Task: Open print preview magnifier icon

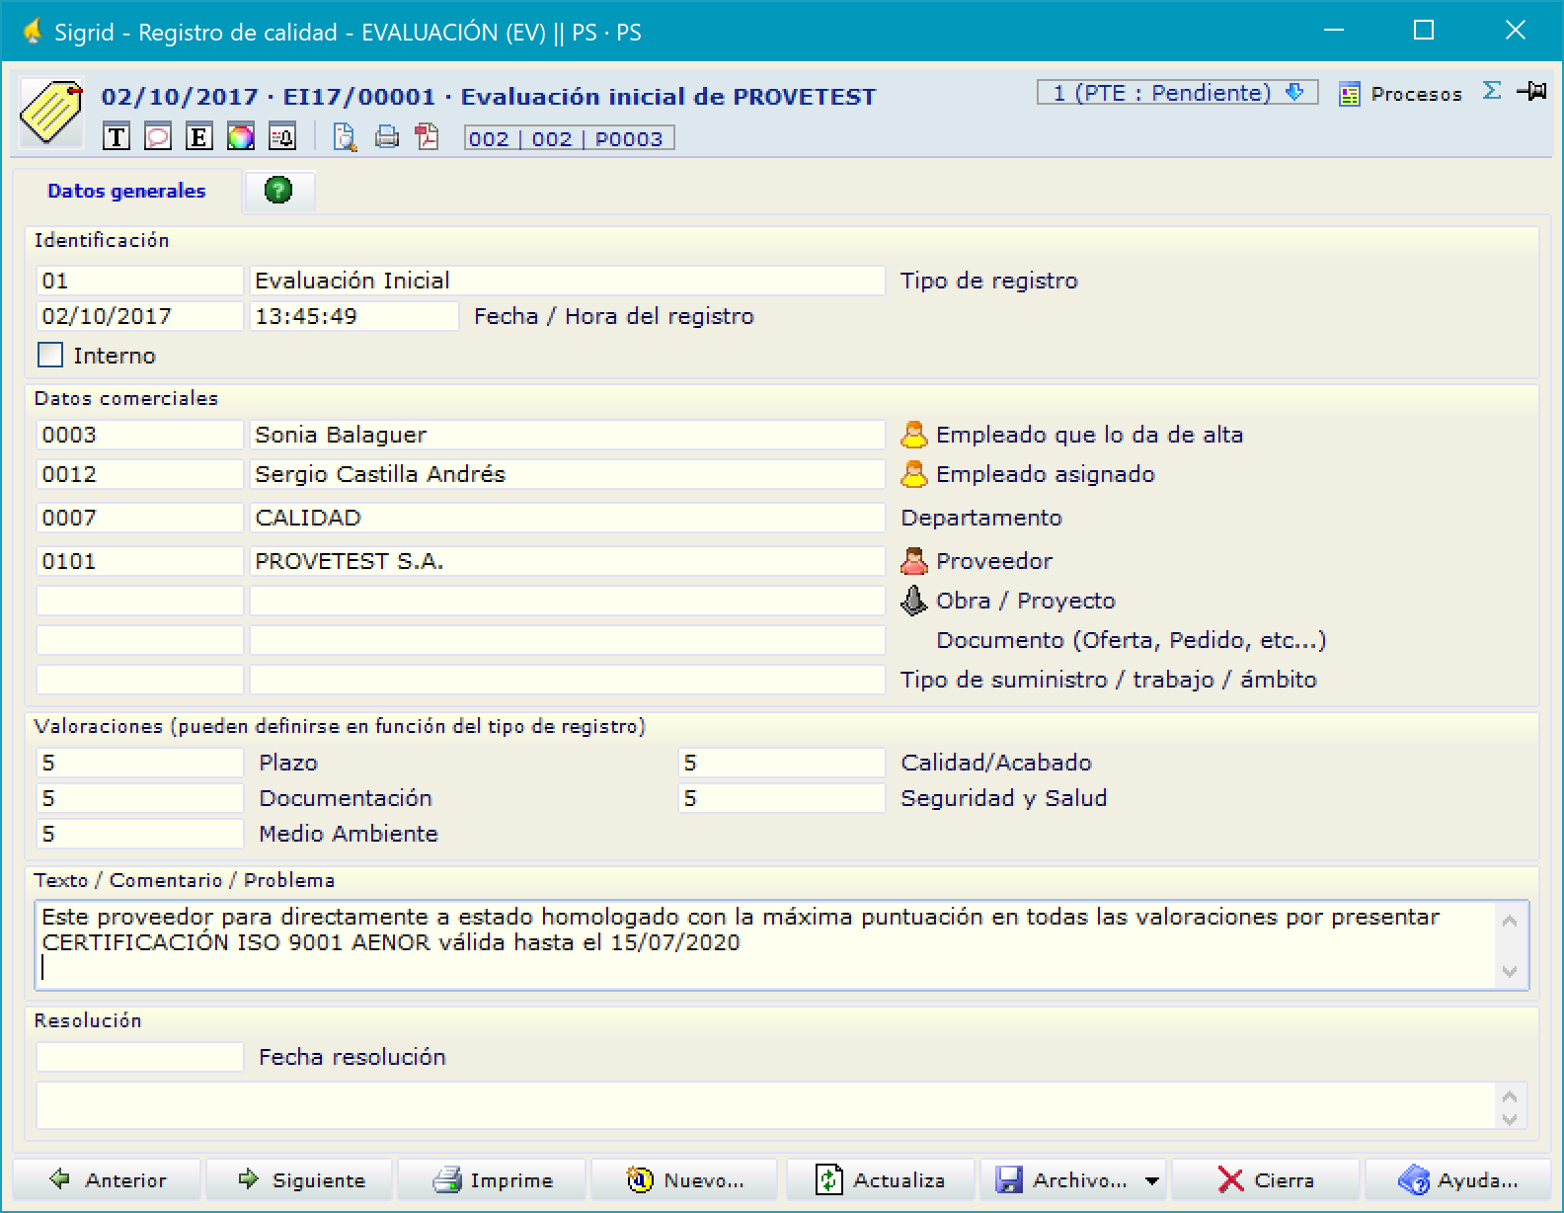Action: (x=345, y=137)
